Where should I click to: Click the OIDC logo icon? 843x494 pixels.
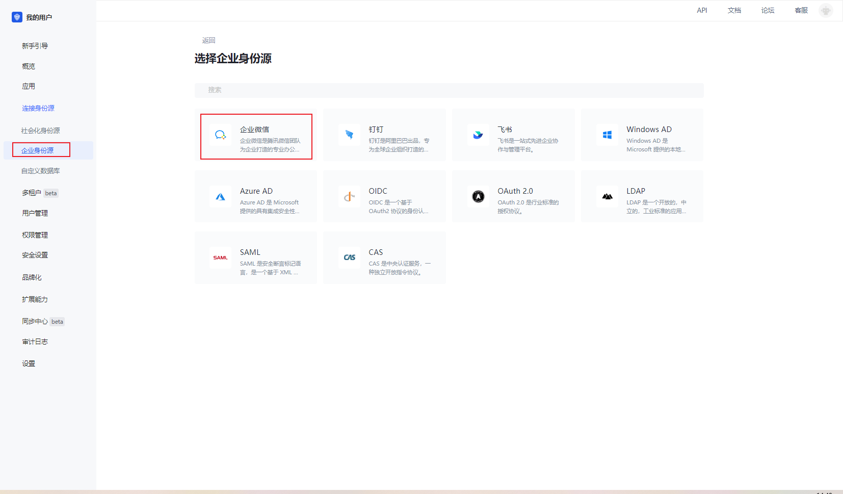(349, 197)
